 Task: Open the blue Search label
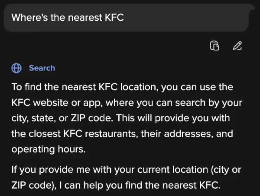[x=42, y=68]
